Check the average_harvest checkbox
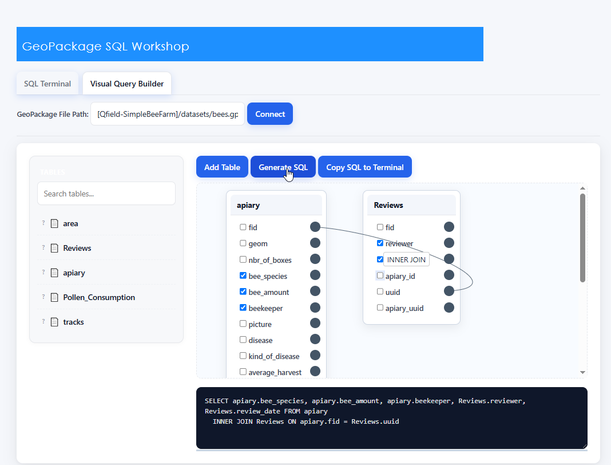This screenshot has width=611, height=465. point(243,372)
